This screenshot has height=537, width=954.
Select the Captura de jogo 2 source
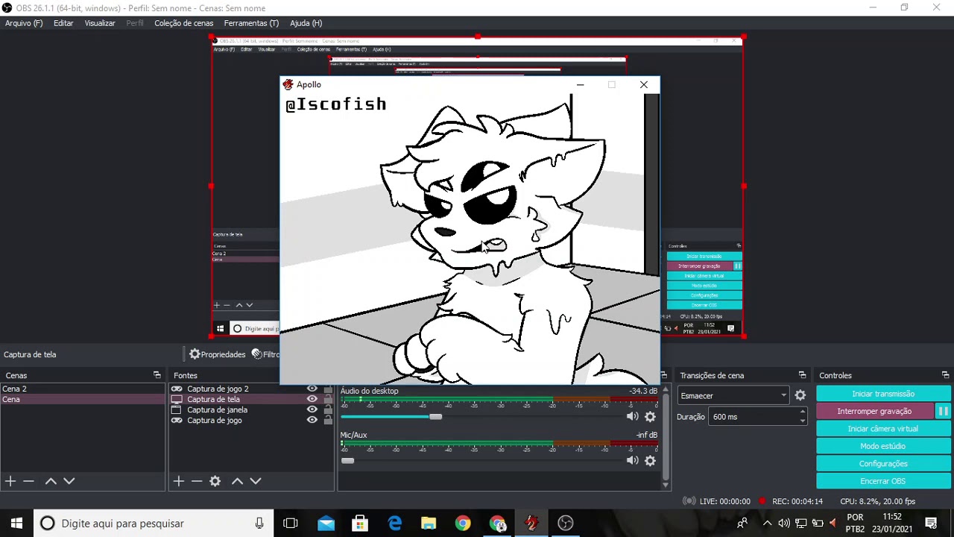coord(218,389)
